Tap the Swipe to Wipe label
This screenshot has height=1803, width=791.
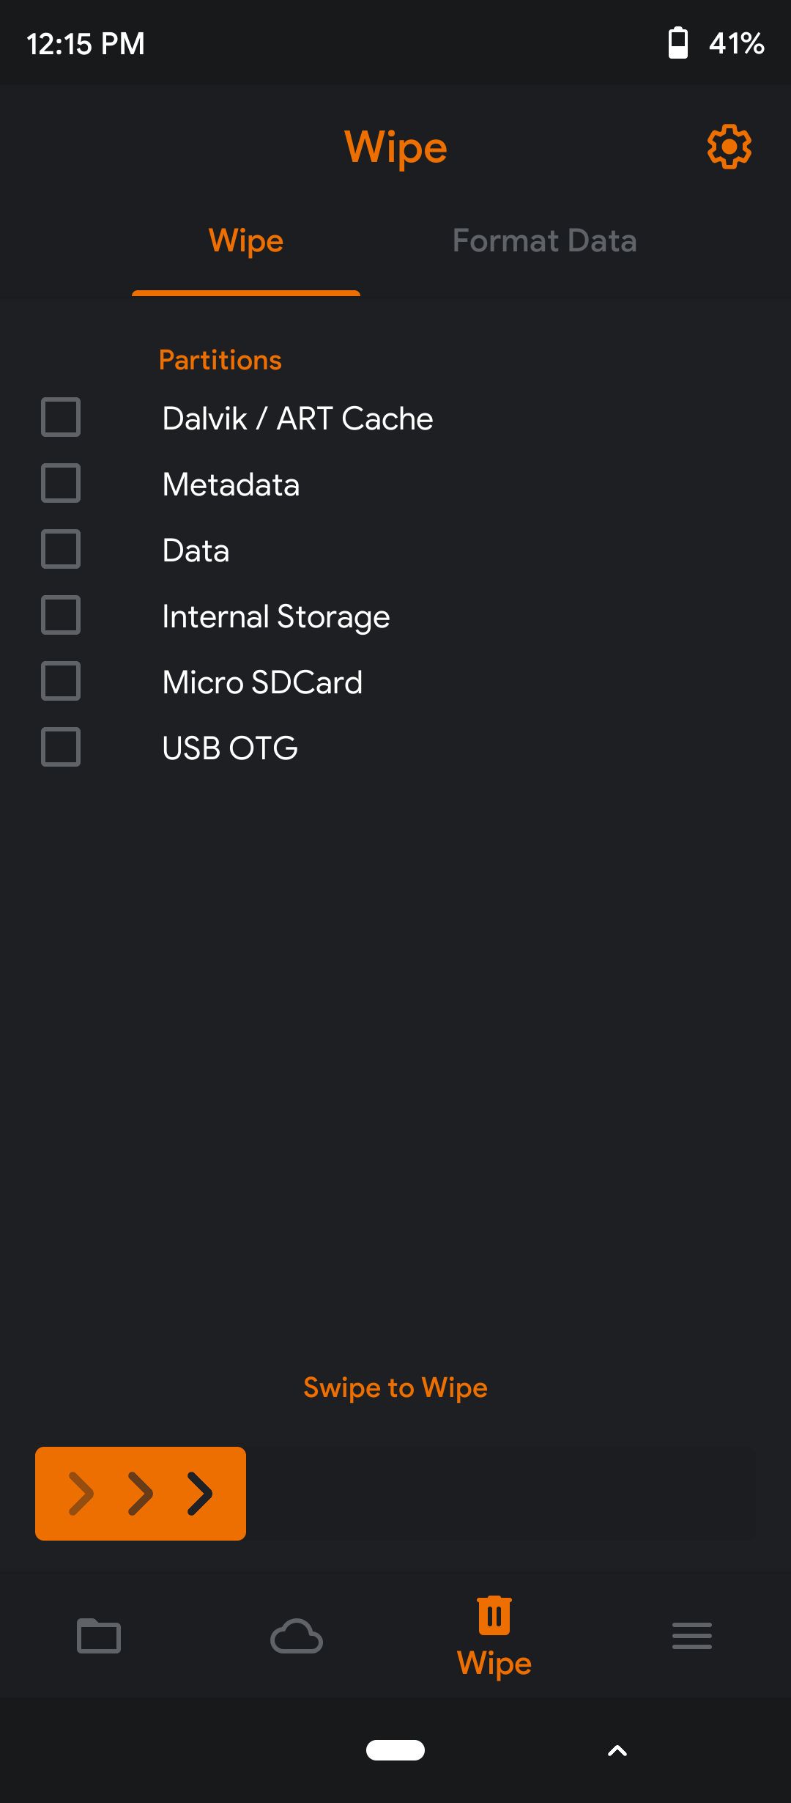tap(395, 1387)
